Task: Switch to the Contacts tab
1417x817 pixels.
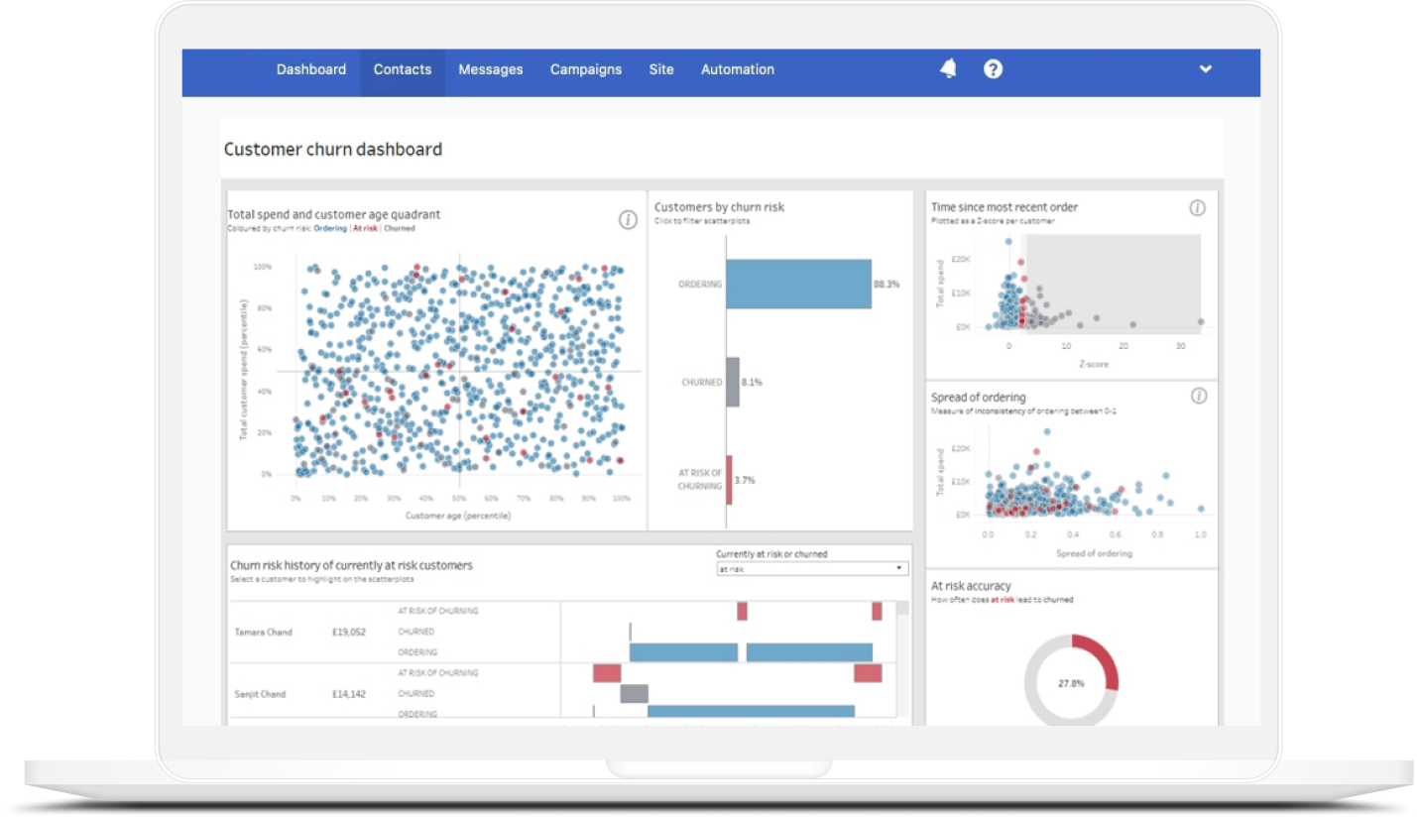Action: [403, 69]
